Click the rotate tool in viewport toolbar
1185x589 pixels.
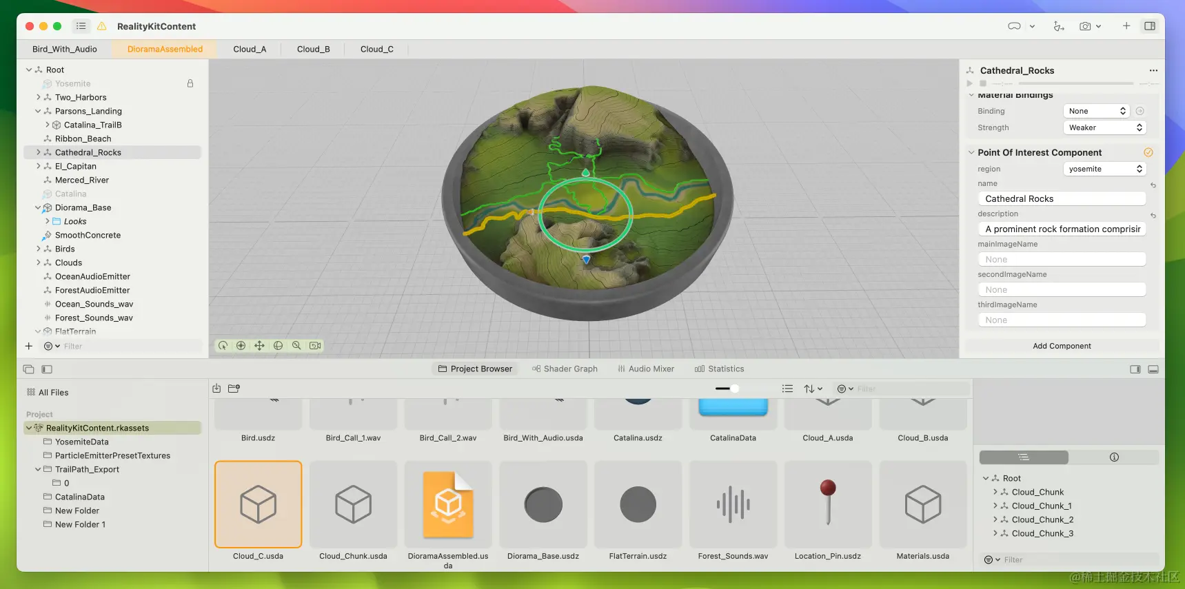tap(223, 346)
